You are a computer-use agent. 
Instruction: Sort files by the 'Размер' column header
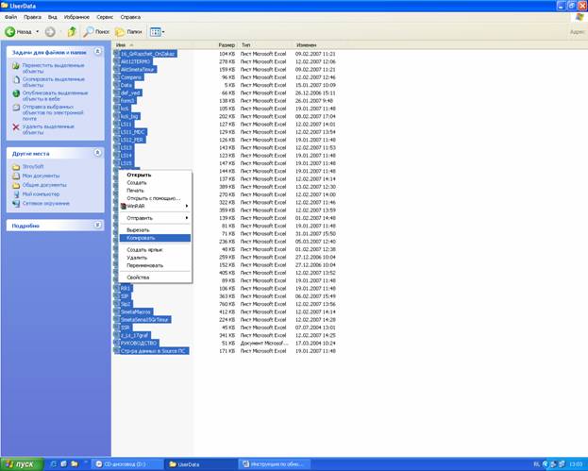[x=227, y=44]
